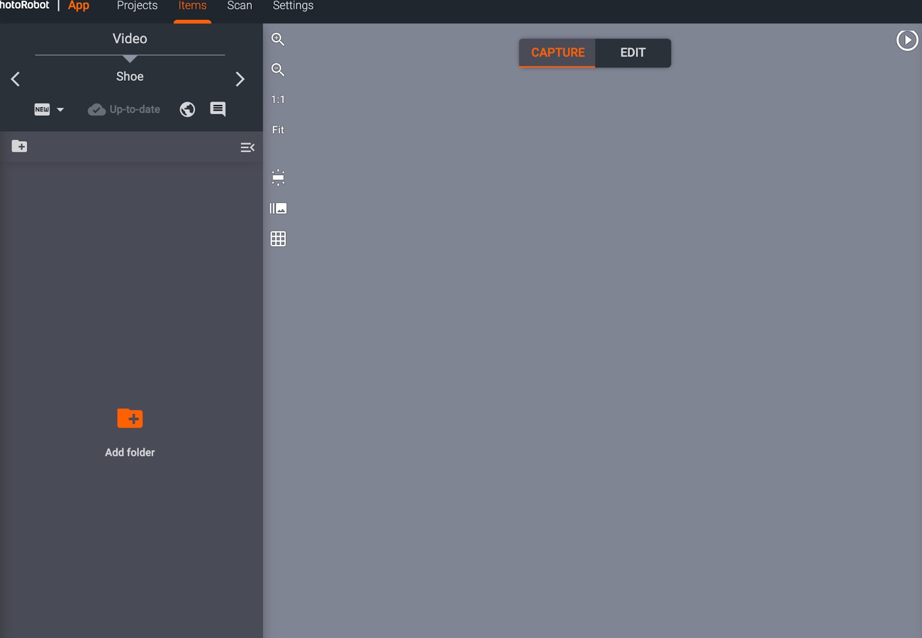The image size is (922, 638).
Task: Check the cloud Up-to-date sync status
Action: [124, 109]
